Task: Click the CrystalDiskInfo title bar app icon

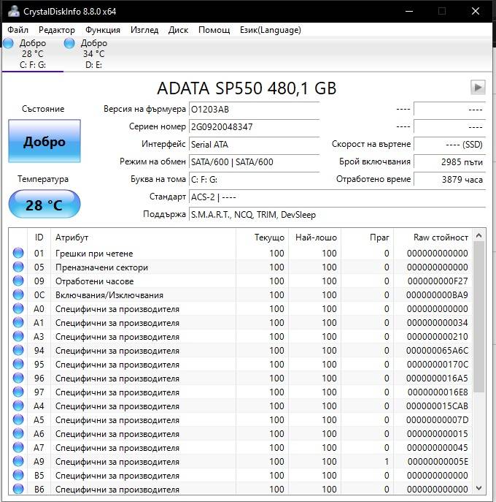Action: tap(13, 11)
